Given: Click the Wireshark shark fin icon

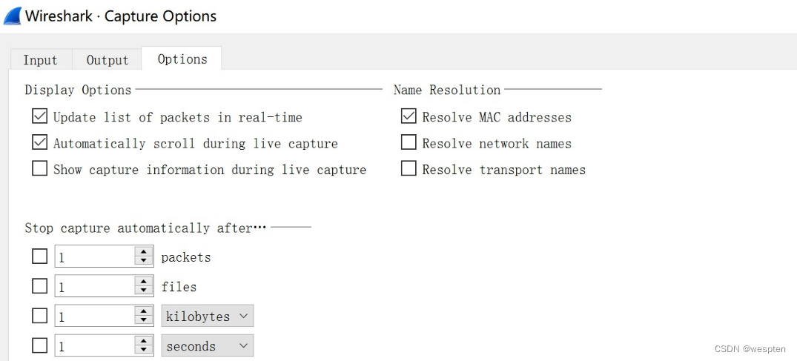Looking at the screenshot, I should coord(12,16).
